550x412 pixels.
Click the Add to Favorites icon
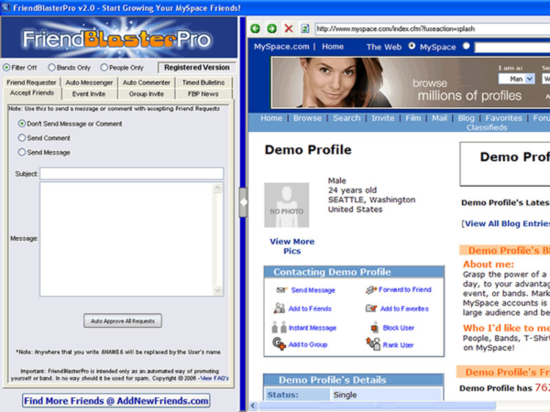tap(371, 309)
